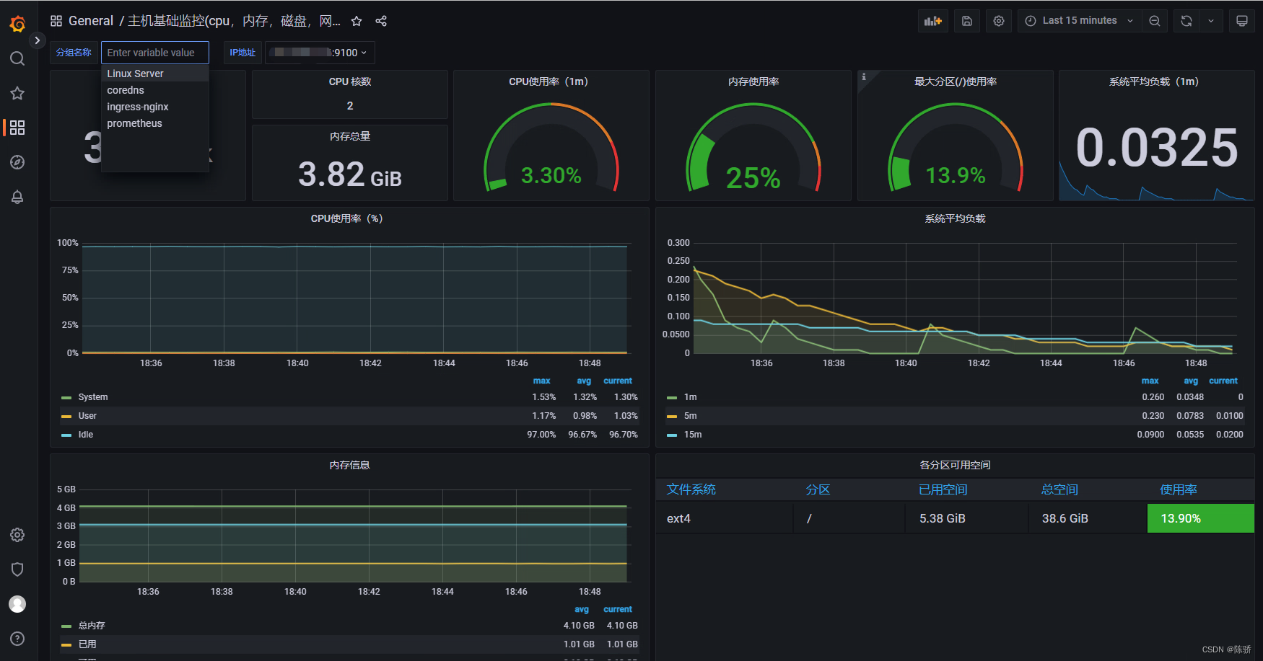The height and width of the screenshot is (661, 1263).
Task: Open the General folder link
Action: tap(91, 21)
